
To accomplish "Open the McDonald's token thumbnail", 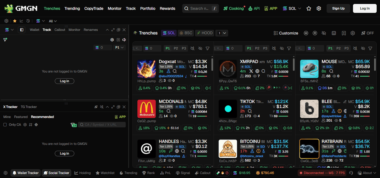I will pyautogui.click(x=146, y=109).
